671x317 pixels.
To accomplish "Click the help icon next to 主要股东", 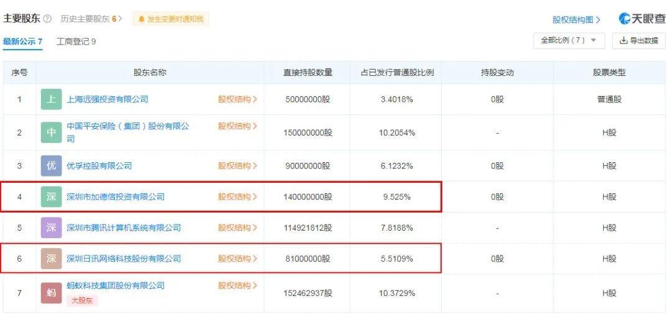I will (x=47, y=19).
